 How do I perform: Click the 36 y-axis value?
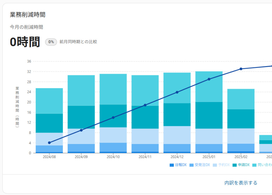click(29, 61)
